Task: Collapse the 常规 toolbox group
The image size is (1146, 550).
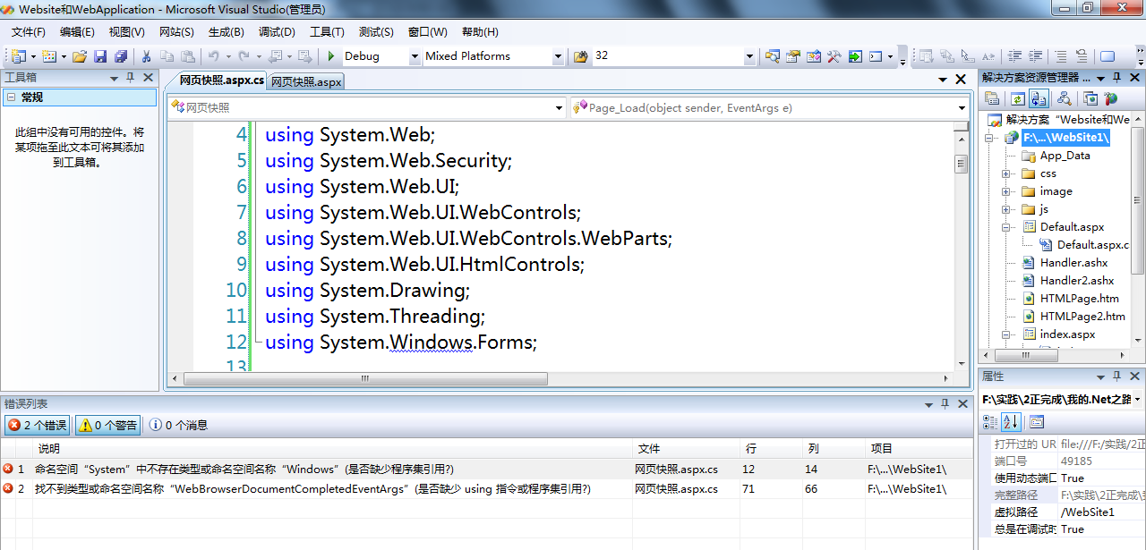Action: click(11, 97)
